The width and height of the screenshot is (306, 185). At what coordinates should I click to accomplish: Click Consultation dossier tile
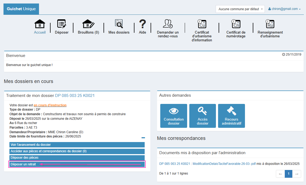(174, 116)
